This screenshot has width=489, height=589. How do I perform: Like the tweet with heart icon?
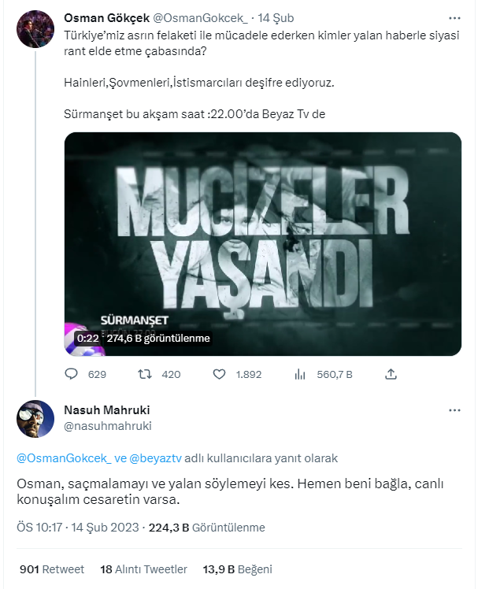pos(220,375)
